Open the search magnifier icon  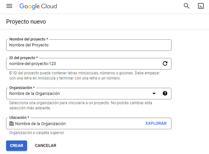click(x=186, y=6)
